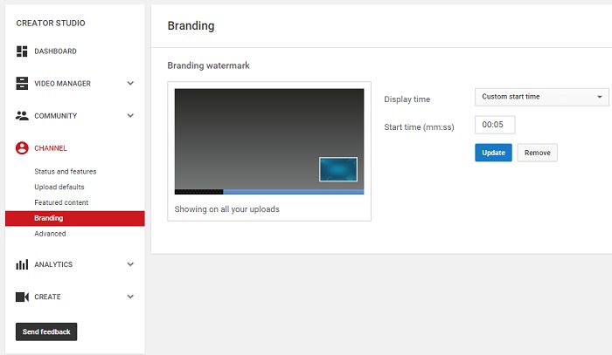The width and height of the screenshot is (612, 355).
Task: Select the Community label
Action: [55, 116]
